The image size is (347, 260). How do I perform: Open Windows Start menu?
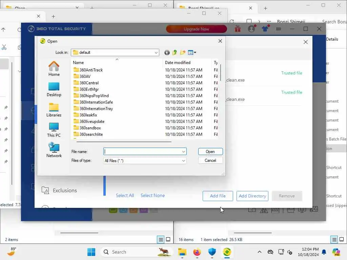coord(91,252)
